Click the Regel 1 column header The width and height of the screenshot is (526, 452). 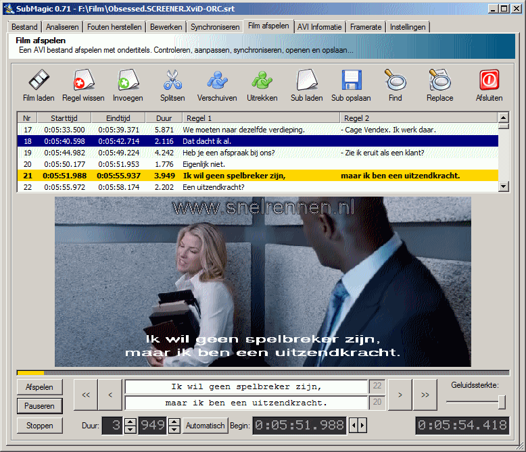coord(261,118)
